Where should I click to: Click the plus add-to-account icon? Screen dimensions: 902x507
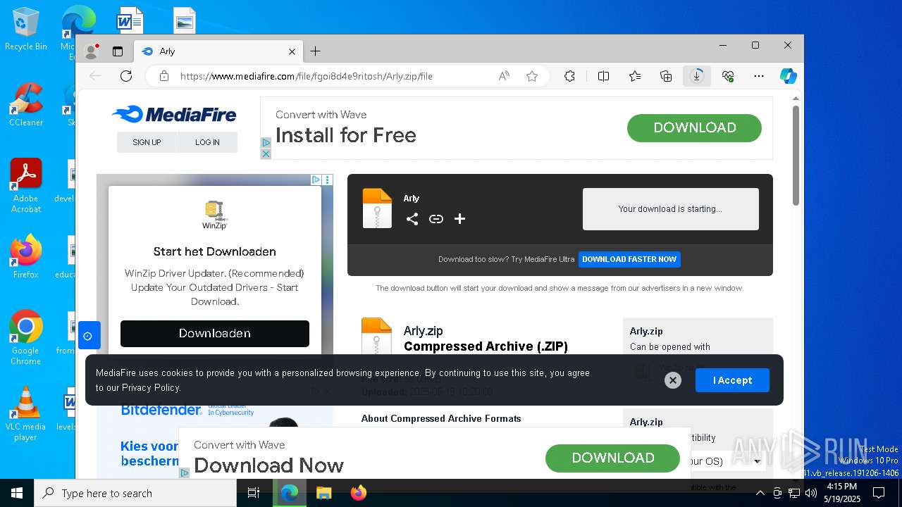(x=459, y=219)
